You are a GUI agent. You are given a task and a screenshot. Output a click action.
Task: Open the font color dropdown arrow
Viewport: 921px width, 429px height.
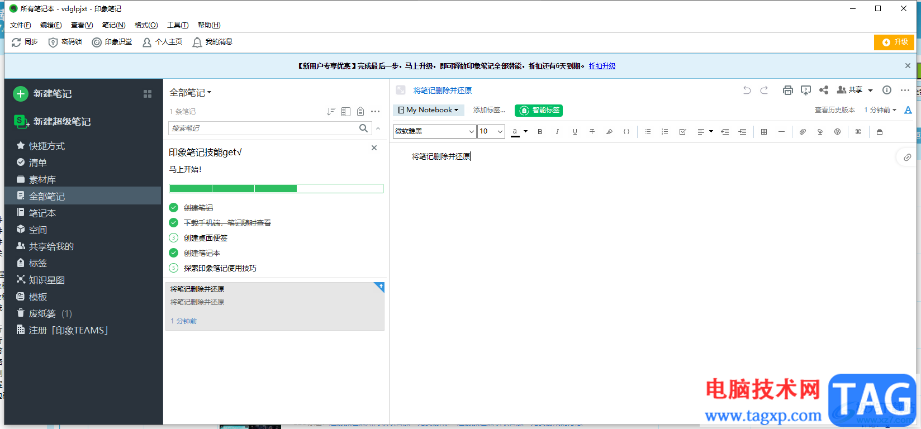pyautogui.click(x=525, y=132)
